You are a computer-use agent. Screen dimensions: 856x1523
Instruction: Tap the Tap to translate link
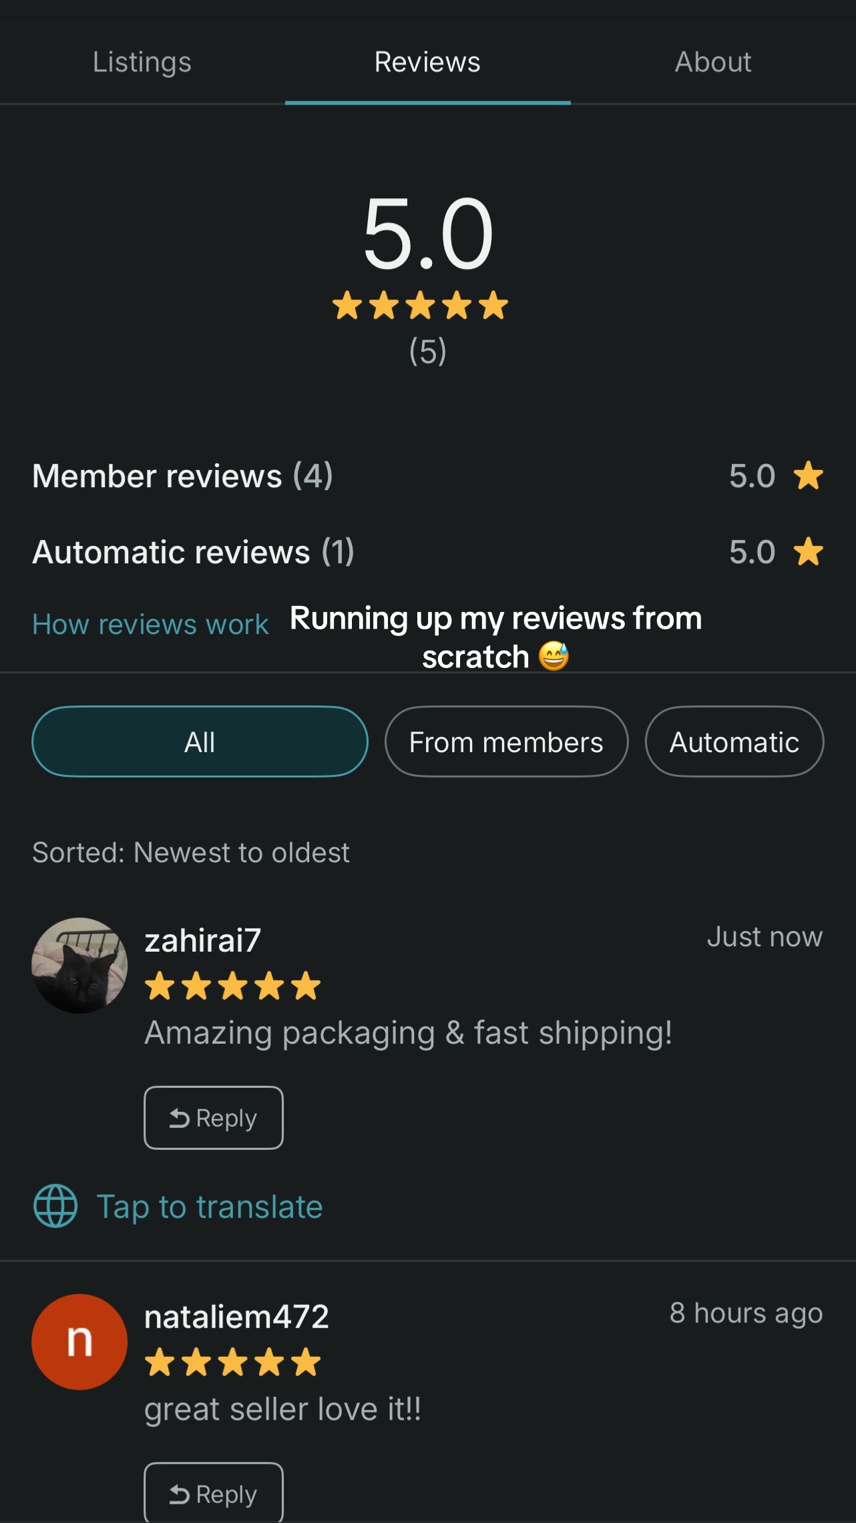pyautogui.click(x=210, y=1207)
